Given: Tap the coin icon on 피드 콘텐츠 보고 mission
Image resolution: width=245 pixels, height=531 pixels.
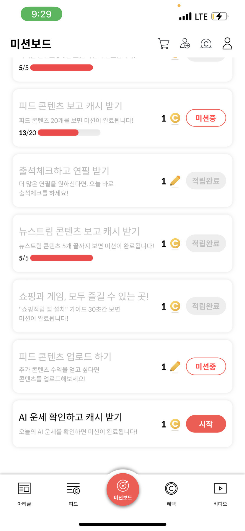Looking at the screenshot, I should [175, 118].
